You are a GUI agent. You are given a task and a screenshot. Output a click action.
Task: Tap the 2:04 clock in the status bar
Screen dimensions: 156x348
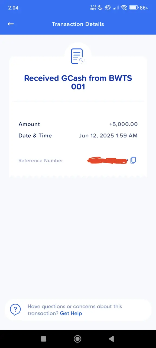(x=13, y=8)
